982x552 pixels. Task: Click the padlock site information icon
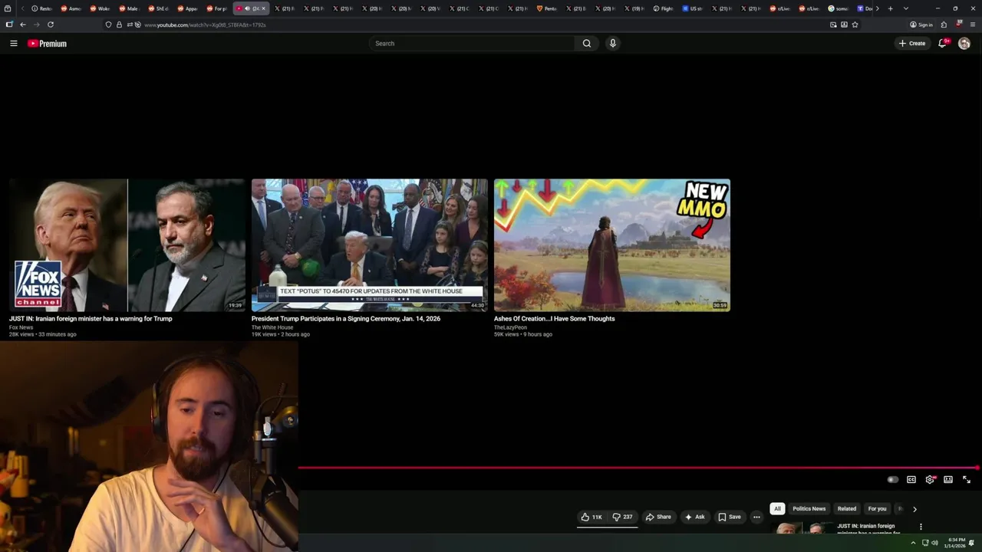click(x=119, y=25)
